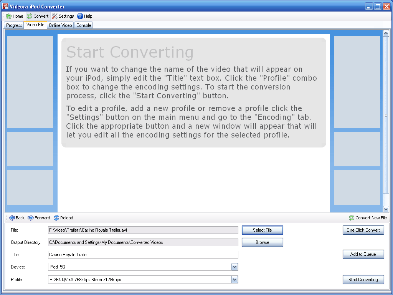
Task: Click the Select File button
Action: pos(263,230)
